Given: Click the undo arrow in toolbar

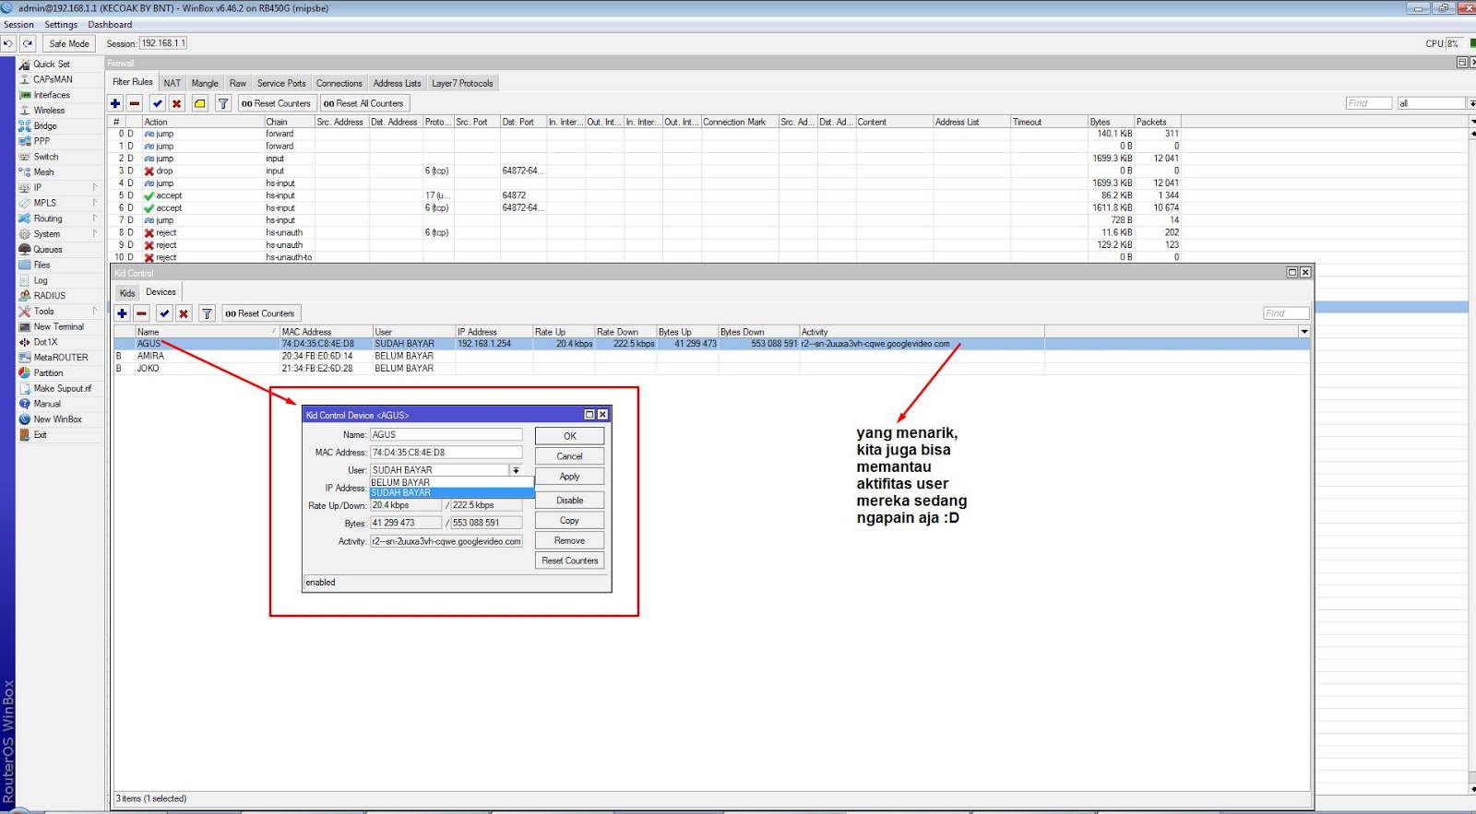Looking at the screenshot, I should pyautogui.click(x=8, y=43).
